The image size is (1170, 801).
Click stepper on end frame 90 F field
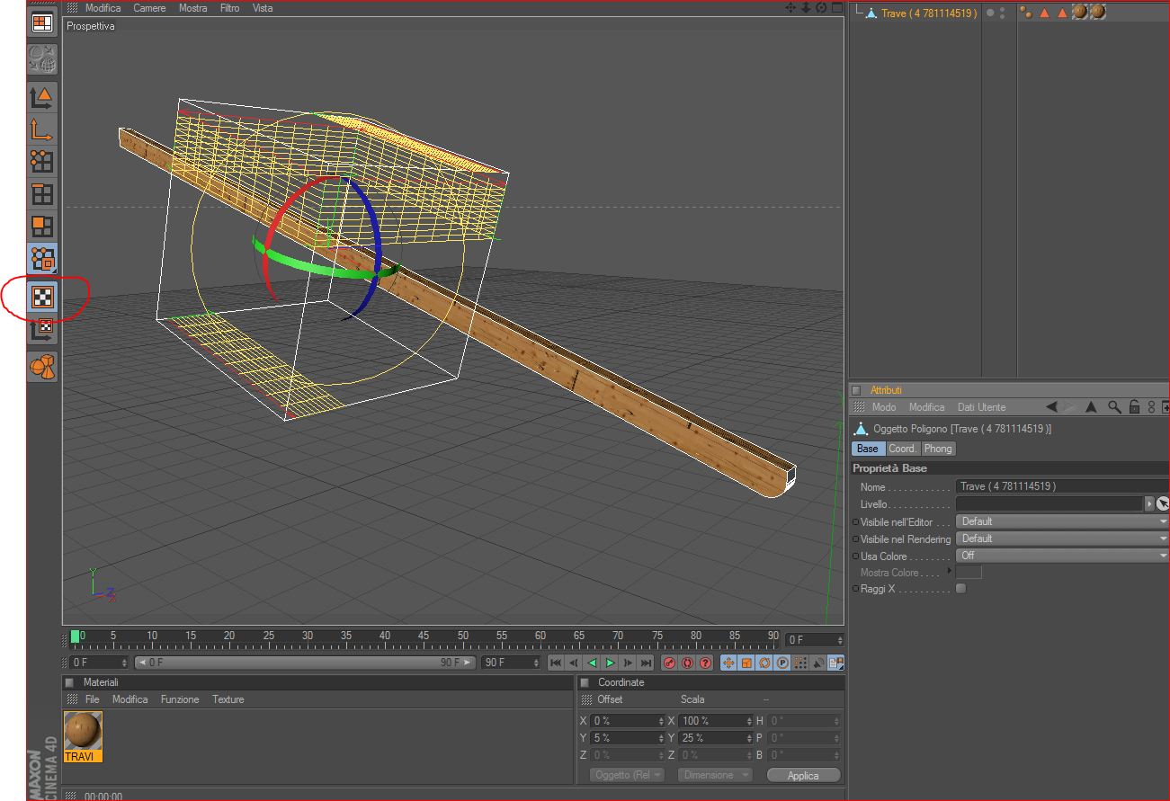click(537, 663)
